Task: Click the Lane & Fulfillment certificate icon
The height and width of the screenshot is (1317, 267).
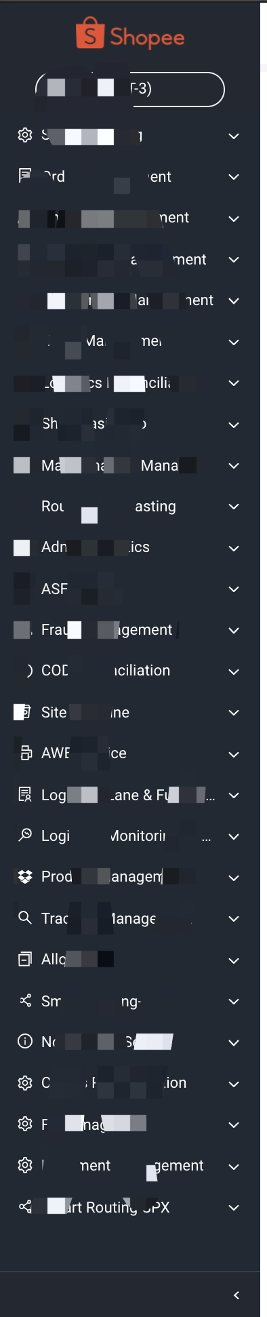Action: point(25,795)
